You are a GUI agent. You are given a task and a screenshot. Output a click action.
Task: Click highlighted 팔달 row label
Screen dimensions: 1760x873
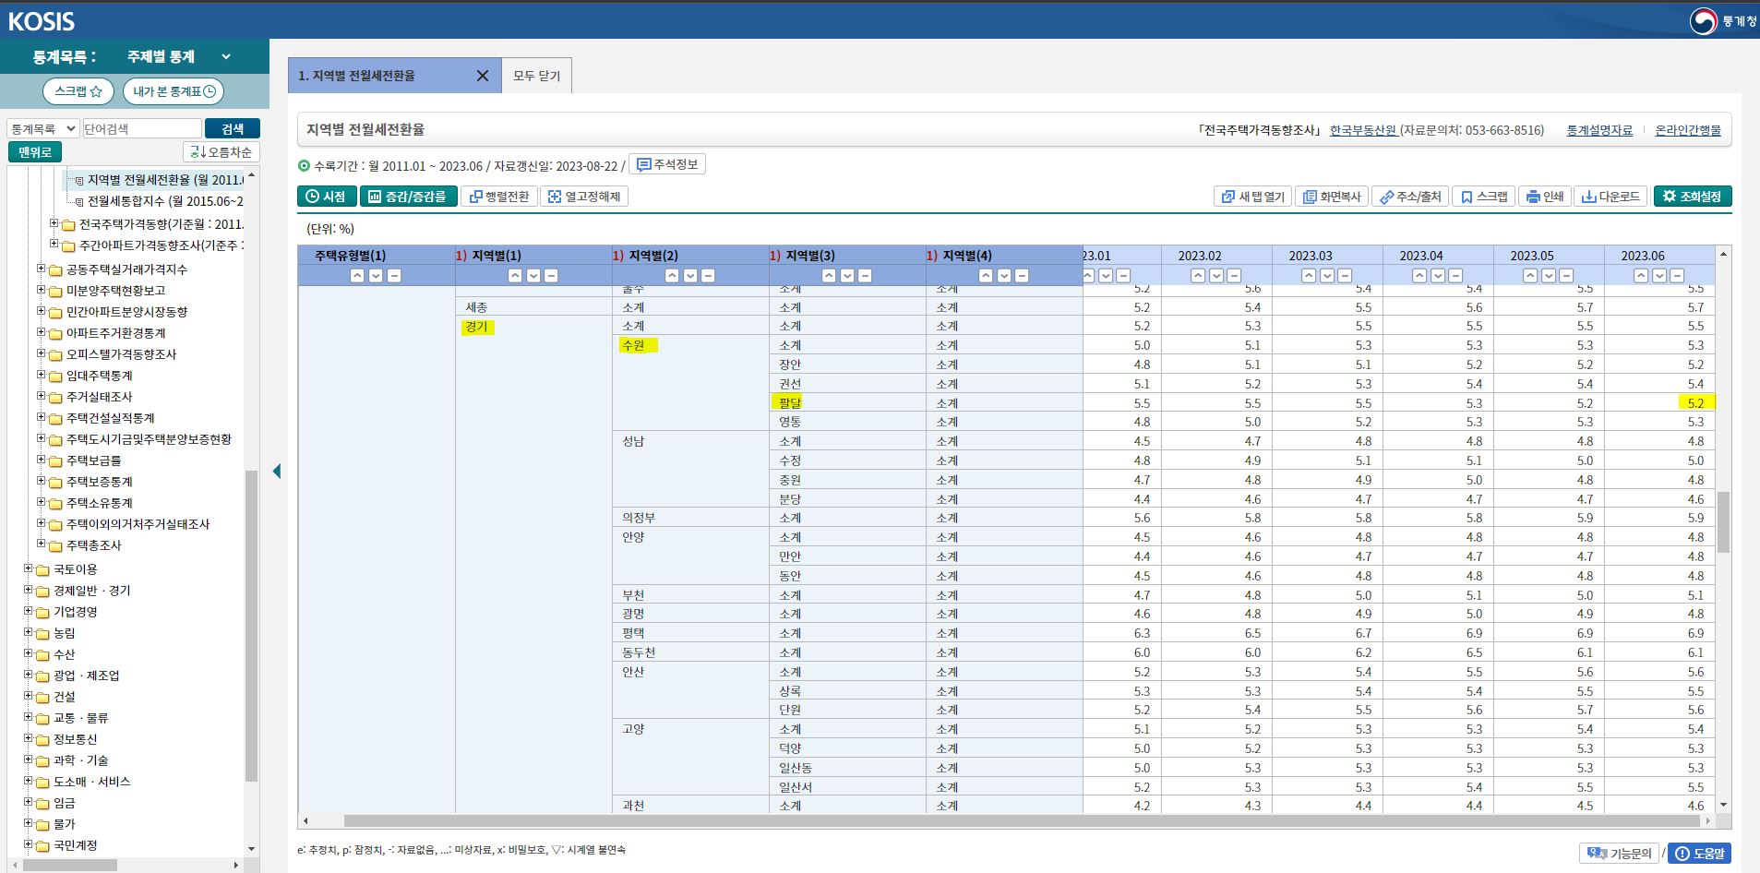click(790, 402)
